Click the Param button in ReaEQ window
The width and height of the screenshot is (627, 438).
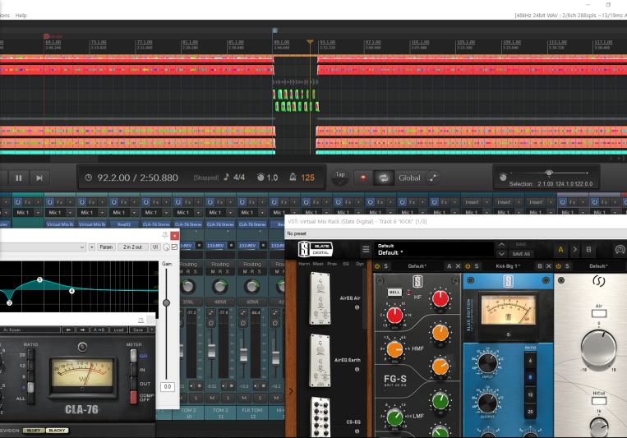coord(106,247)
